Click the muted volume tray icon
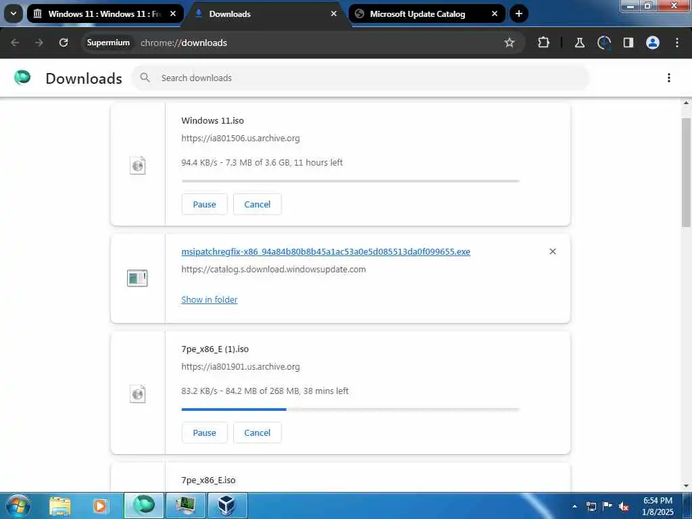The height and width of the screenshot is (519, 692). click(624, 506)
